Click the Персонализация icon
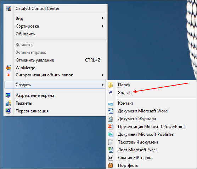197x169 pixels. 8,111
